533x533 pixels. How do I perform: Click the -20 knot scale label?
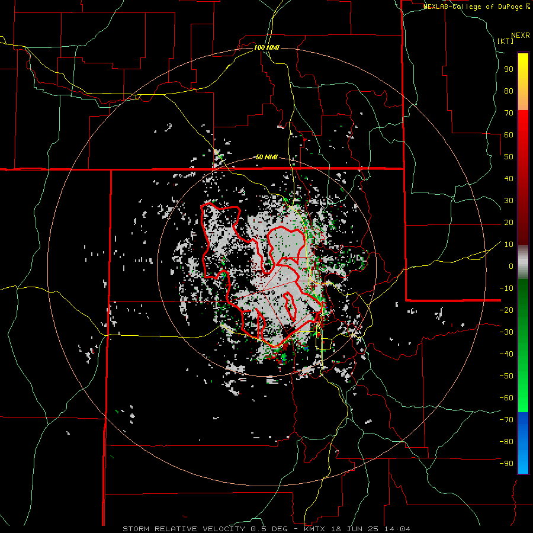coord(506,310)
